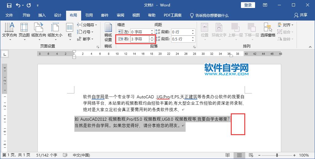Image resolution: width=315 pixels, height=159 pixels.
Task: Zoom out with the minus button
Action: 259,155
